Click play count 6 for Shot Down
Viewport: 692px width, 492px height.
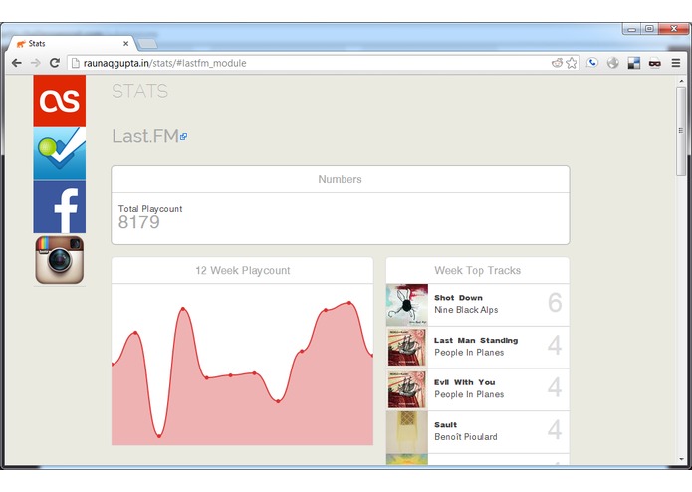555,302
